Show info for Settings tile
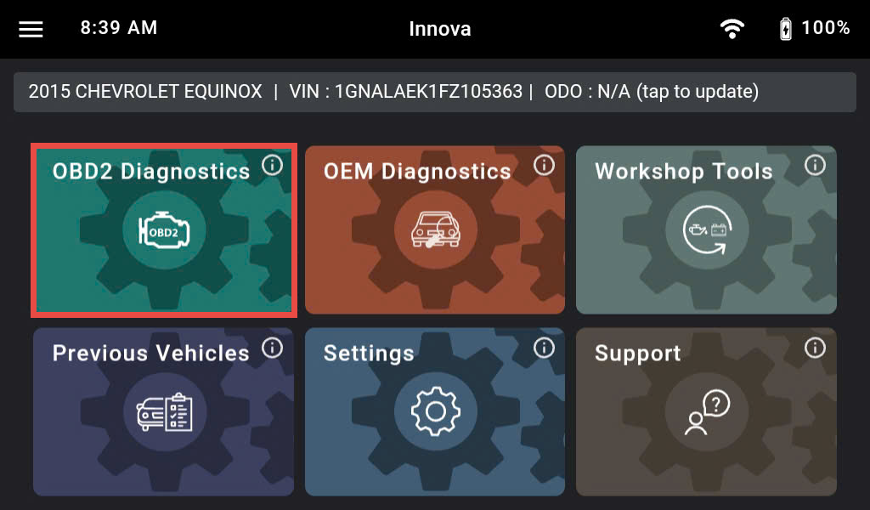The width and height of the screenshot is (870, 510). (x=544, y=348)
